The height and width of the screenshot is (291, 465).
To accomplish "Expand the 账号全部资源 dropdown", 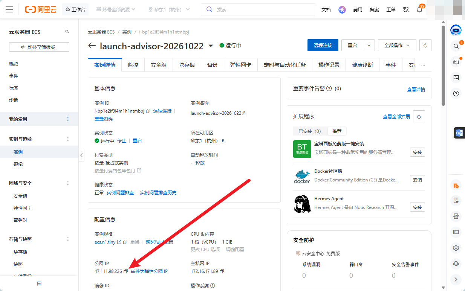I will tap(116, 9).
